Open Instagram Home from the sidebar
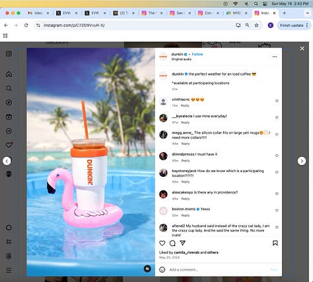The width and height of the screenshot is (313, 282). pyautogui.click(x=9, y=74)
